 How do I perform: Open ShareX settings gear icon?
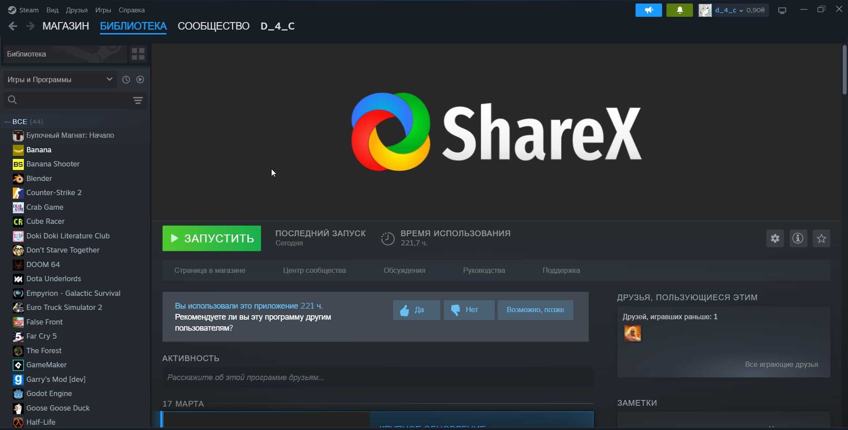[x=775, y=238]
